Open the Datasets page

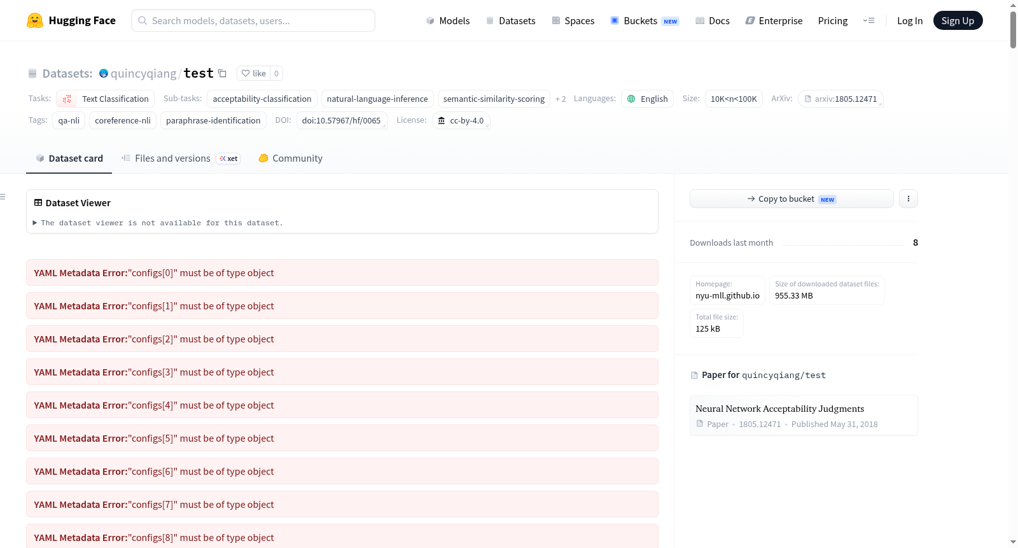tap(511, 20)
